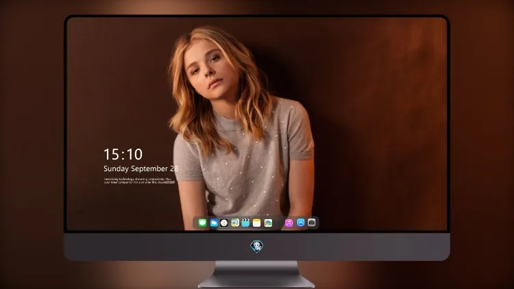This screenshot has height=289, width=514.
Task: Open the Clock app in dock
Action: tap(224, 223)
